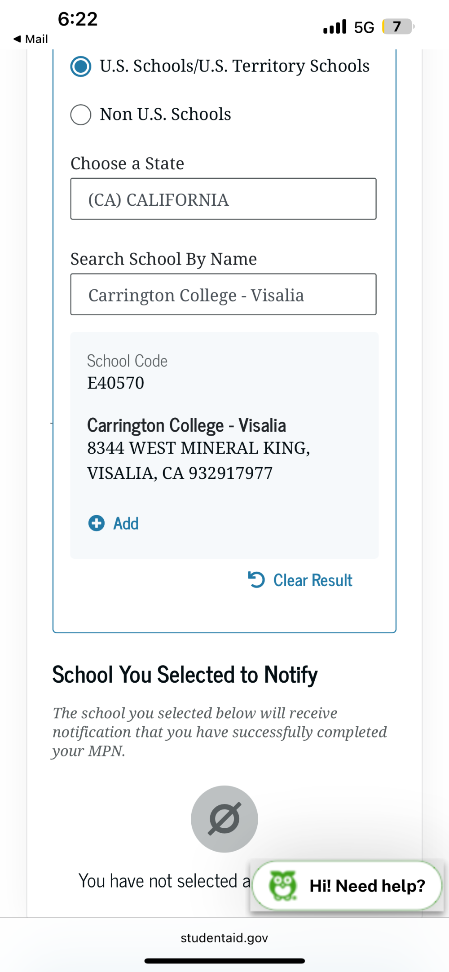
Task: Open the Choose a State dropdown
Action: (x=223, y=199)
